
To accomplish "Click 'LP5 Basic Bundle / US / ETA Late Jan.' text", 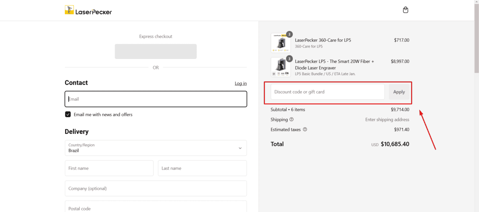I will (325, 74).
